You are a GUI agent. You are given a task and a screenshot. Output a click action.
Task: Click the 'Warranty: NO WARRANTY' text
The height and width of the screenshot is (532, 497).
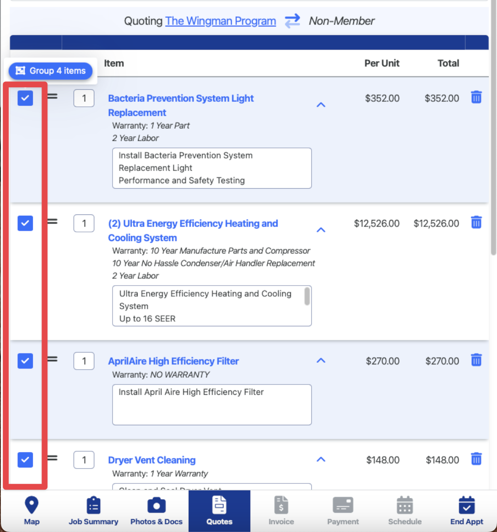click(161, 374)
